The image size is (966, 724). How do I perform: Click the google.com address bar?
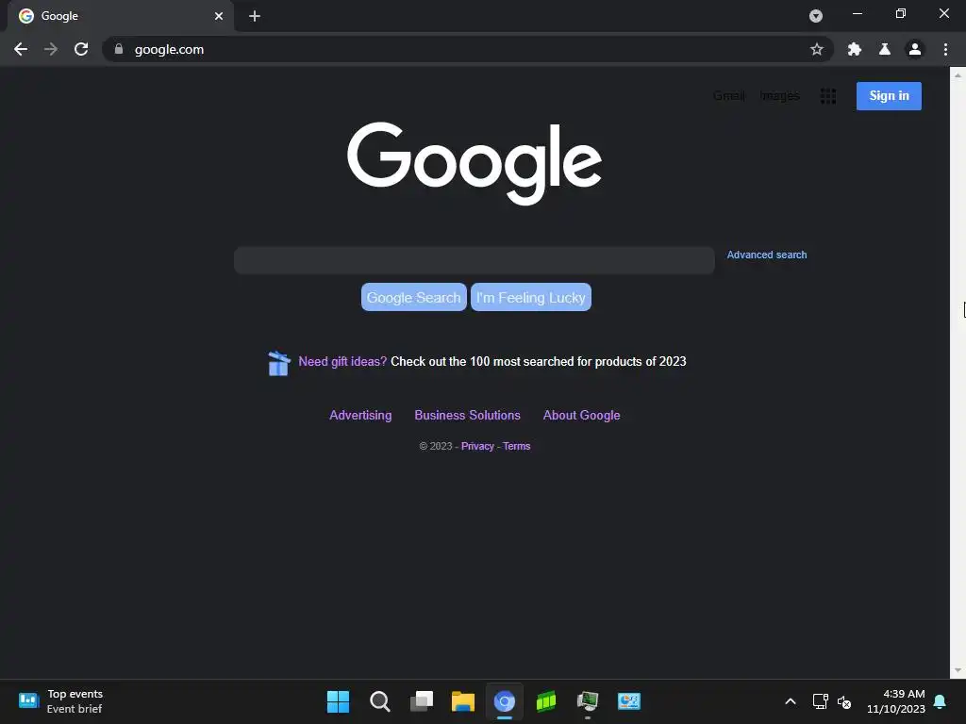point(468,49)
